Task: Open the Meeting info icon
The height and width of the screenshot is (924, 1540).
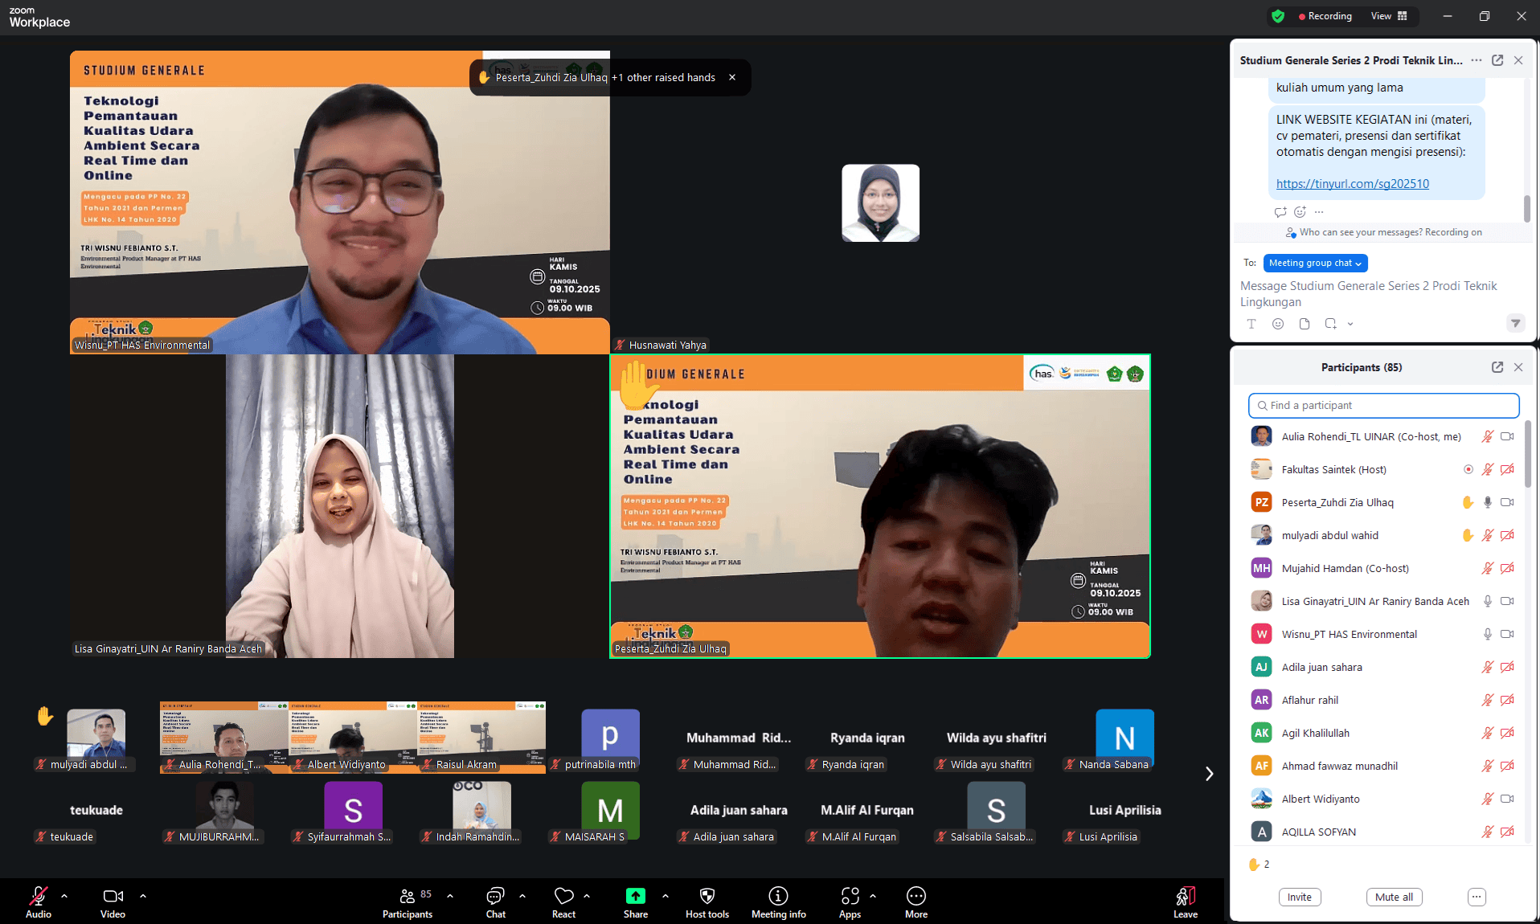Action: point(778,897)
